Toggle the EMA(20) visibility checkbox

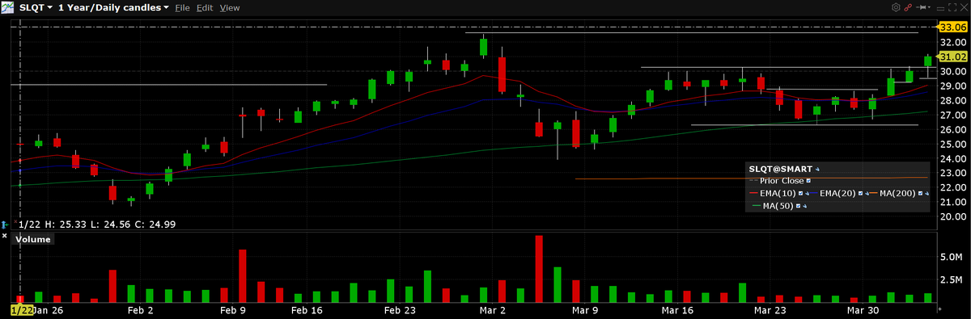860,194
